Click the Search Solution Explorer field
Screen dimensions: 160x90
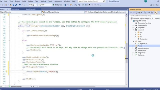tap(144, 16)
